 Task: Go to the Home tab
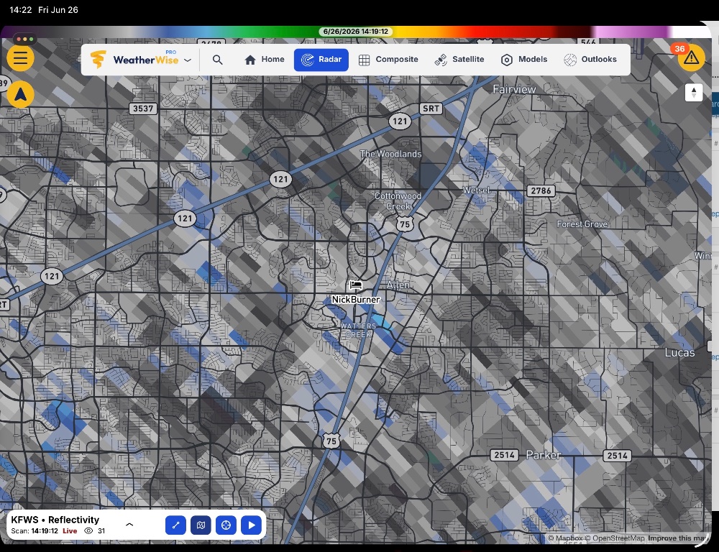pos(264,60)
